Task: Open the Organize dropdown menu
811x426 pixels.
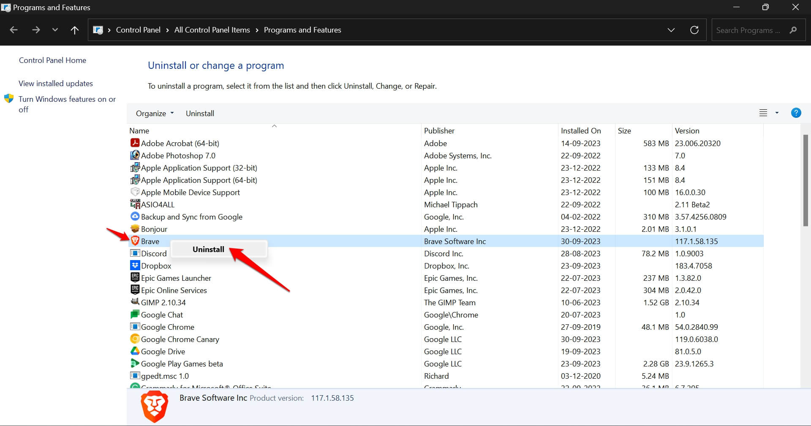Action: [x=155, y=114]
